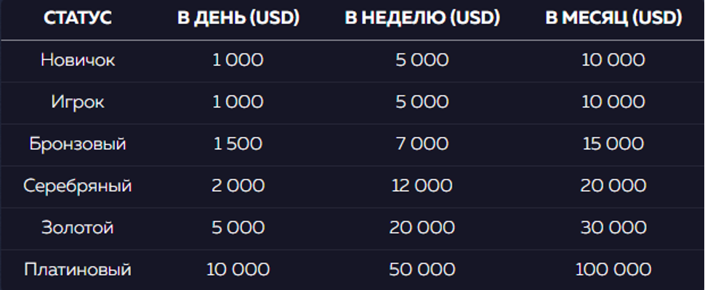The width and height of the screenshot is (705, 290).
Task: Click Золотой monthly limit 30 000
Action: click(x=613, y=228)
